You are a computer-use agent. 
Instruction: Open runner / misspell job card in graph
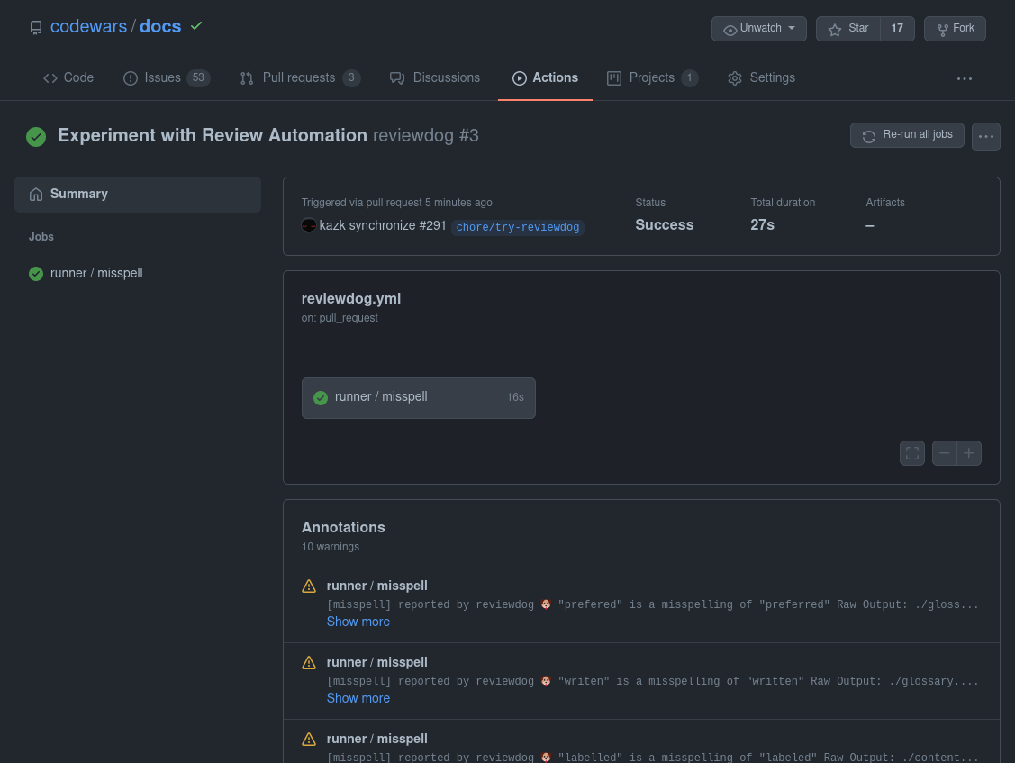pos(418,397)
